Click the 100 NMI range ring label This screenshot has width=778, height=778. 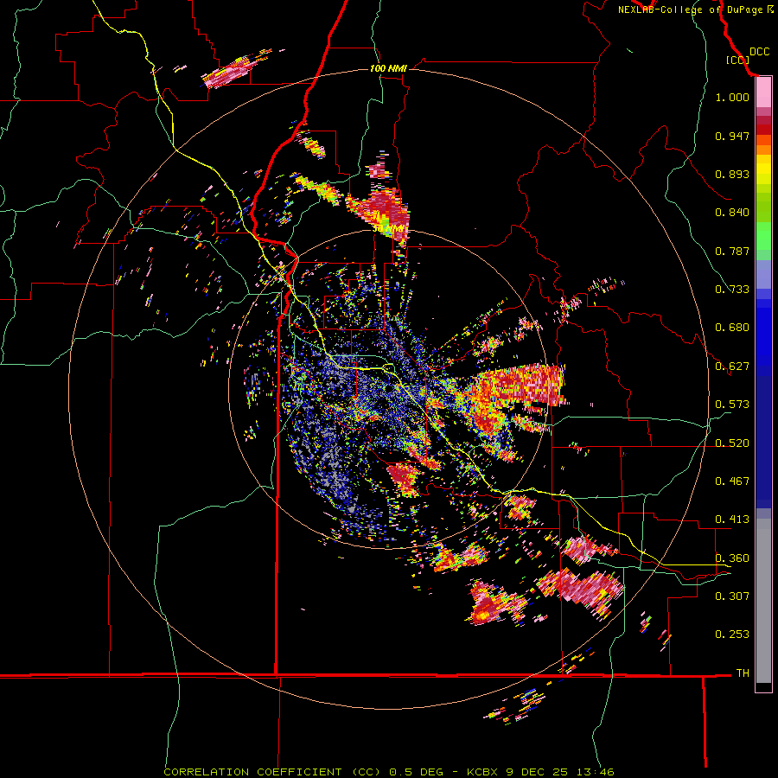(x=388, y=68)
